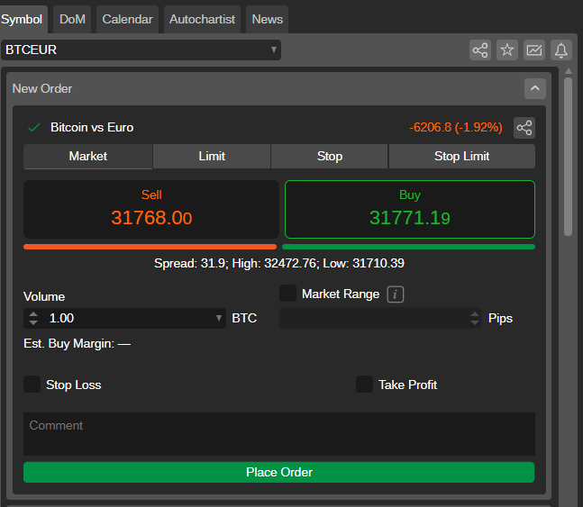Image resolution: width=583 pixels, height=507 pixels.
Task: Click into the Comment text field
Action: point(278,433)
